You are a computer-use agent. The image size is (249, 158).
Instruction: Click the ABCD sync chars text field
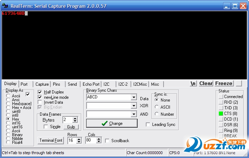109,97
